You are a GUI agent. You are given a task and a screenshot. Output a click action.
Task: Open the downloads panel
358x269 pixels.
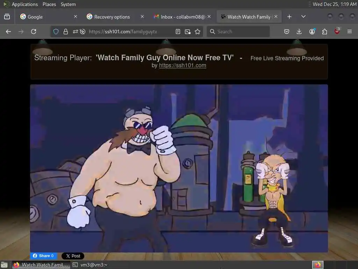point(299,32)
